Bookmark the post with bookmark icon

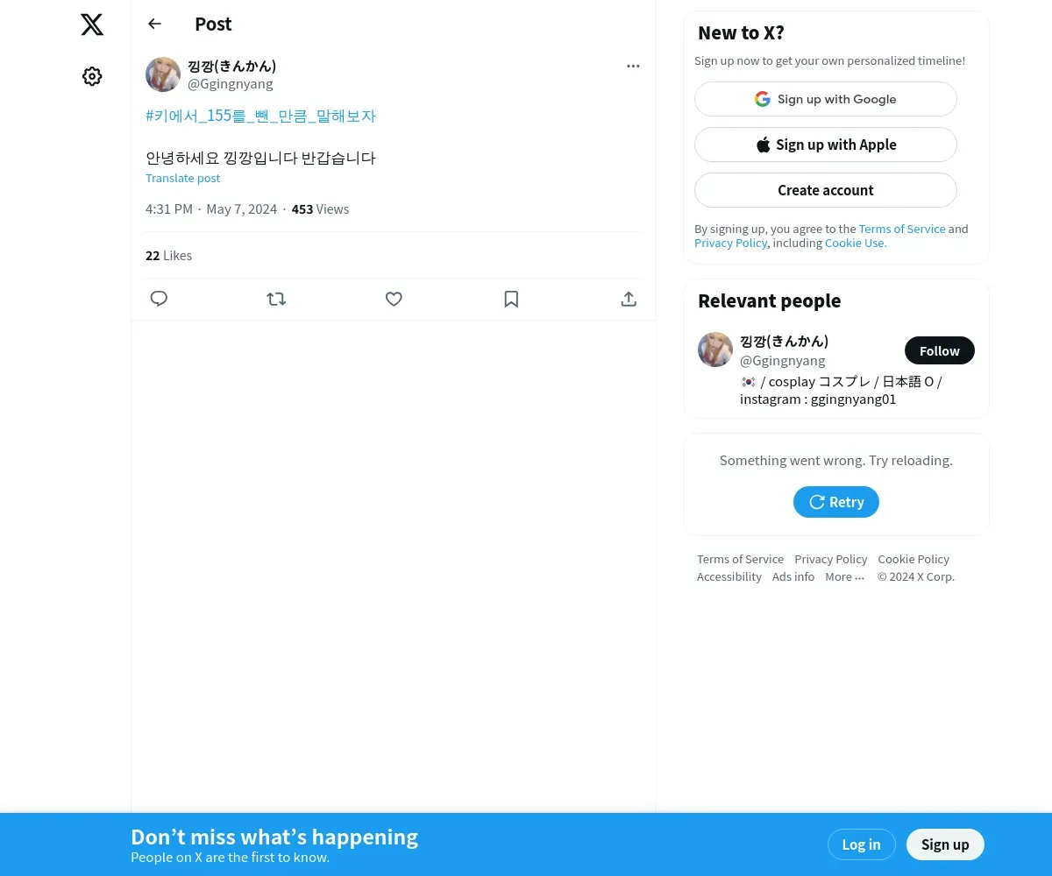tap(511, 299)
